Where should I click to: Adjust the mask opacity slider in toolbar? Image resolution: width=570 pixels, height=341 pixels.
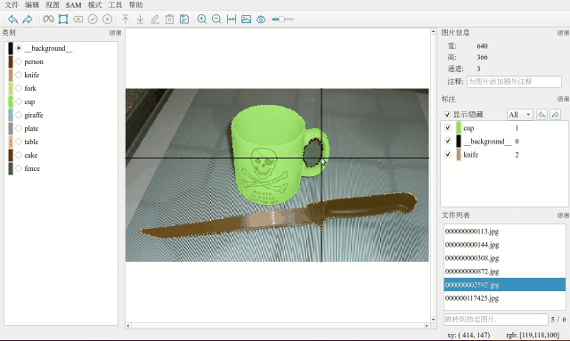tap(282, 20)
